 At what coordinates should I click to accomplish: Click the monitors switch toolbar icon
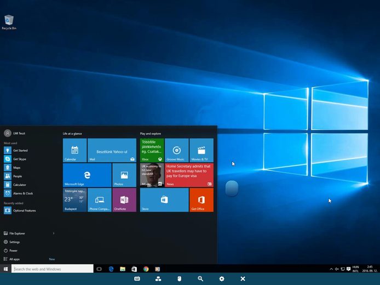coord(158,278)
